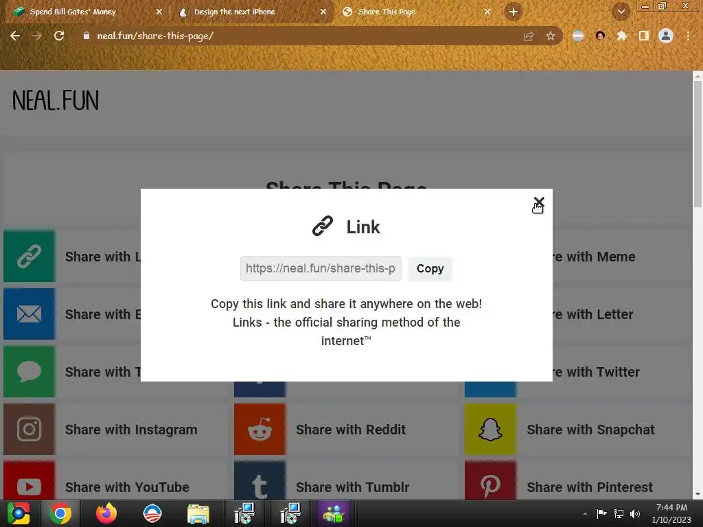Toggle the browser side panel
The height and width of the screenshot is (527, 703).
[644, 36]
